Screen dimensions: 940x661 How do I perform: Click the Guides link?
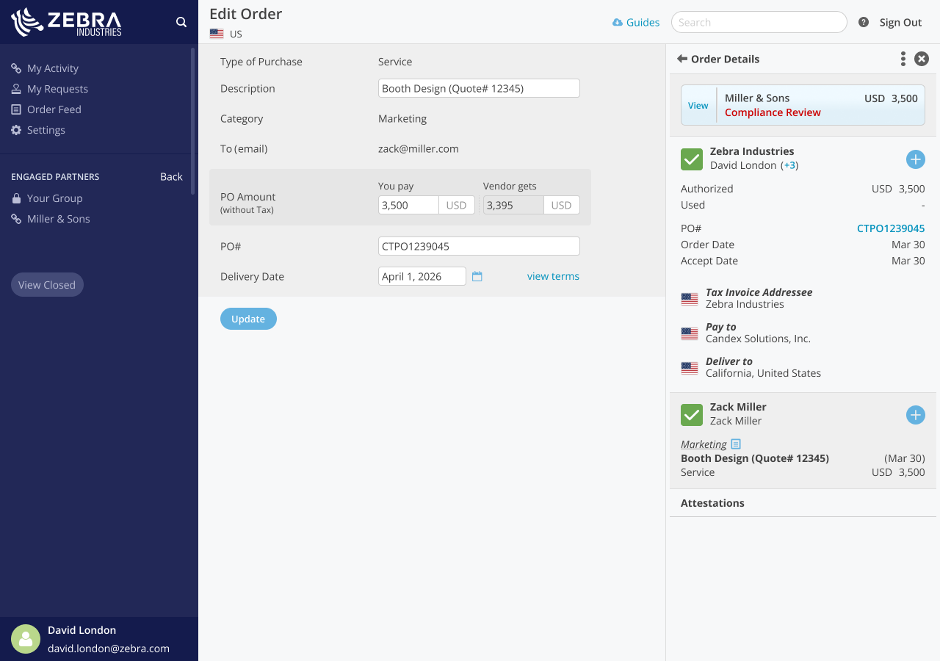[x=643, y=23]
